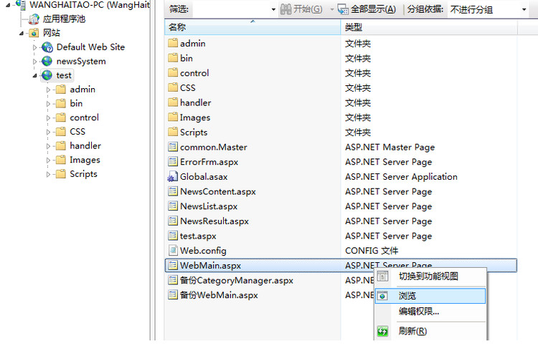Click the Default Web Site globe icon
This screenshot has height=351, width=538.
(x=47, y=47)
